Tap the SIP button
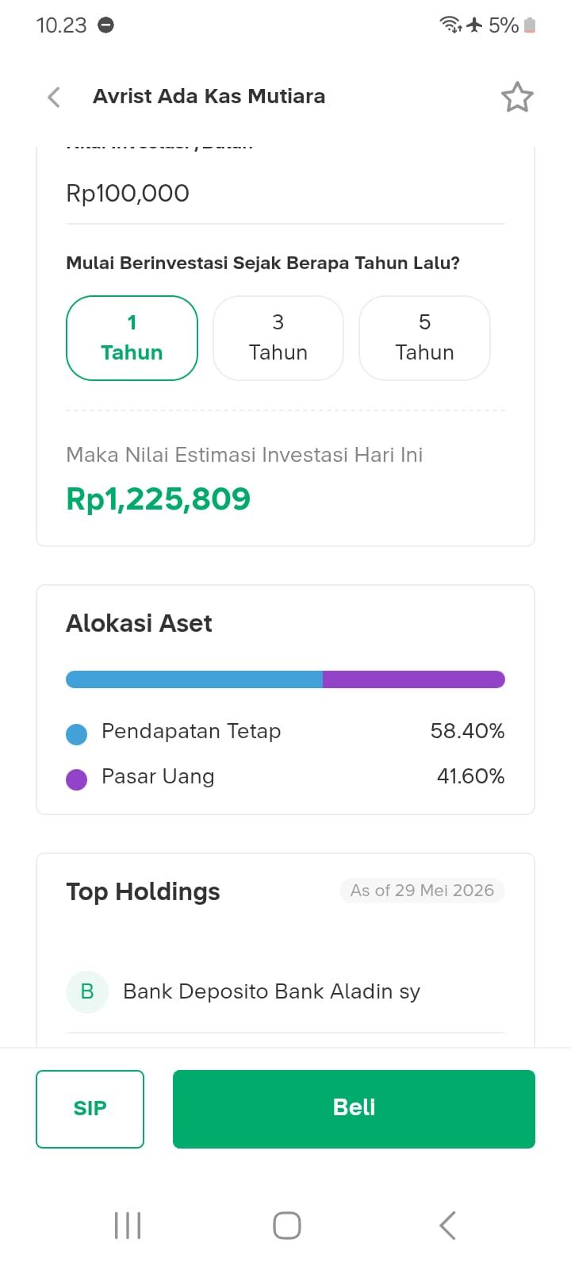Image resolution: width=571 pixels, height=1270 pixels. [90, 1109]
